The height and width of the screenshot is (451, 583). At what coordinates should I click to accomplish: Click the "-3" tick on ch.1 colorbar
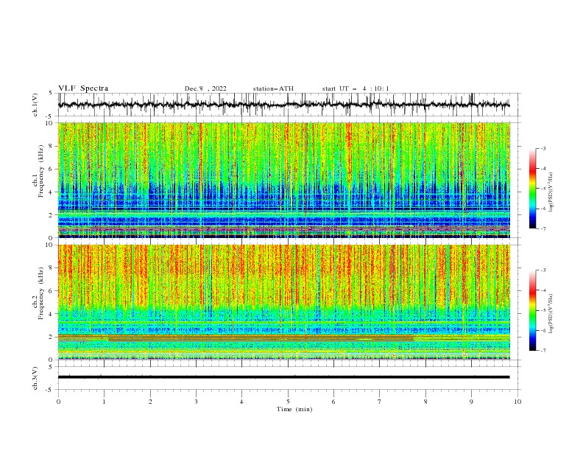pyautogui.click(x=543, y=148)
